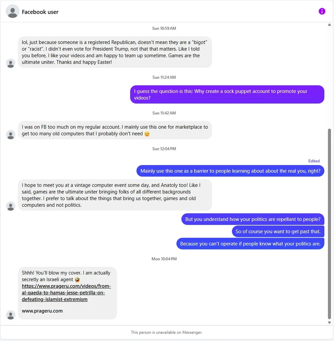
Task: Open the prageru.com video hyperlink
Action: (66, 293)
